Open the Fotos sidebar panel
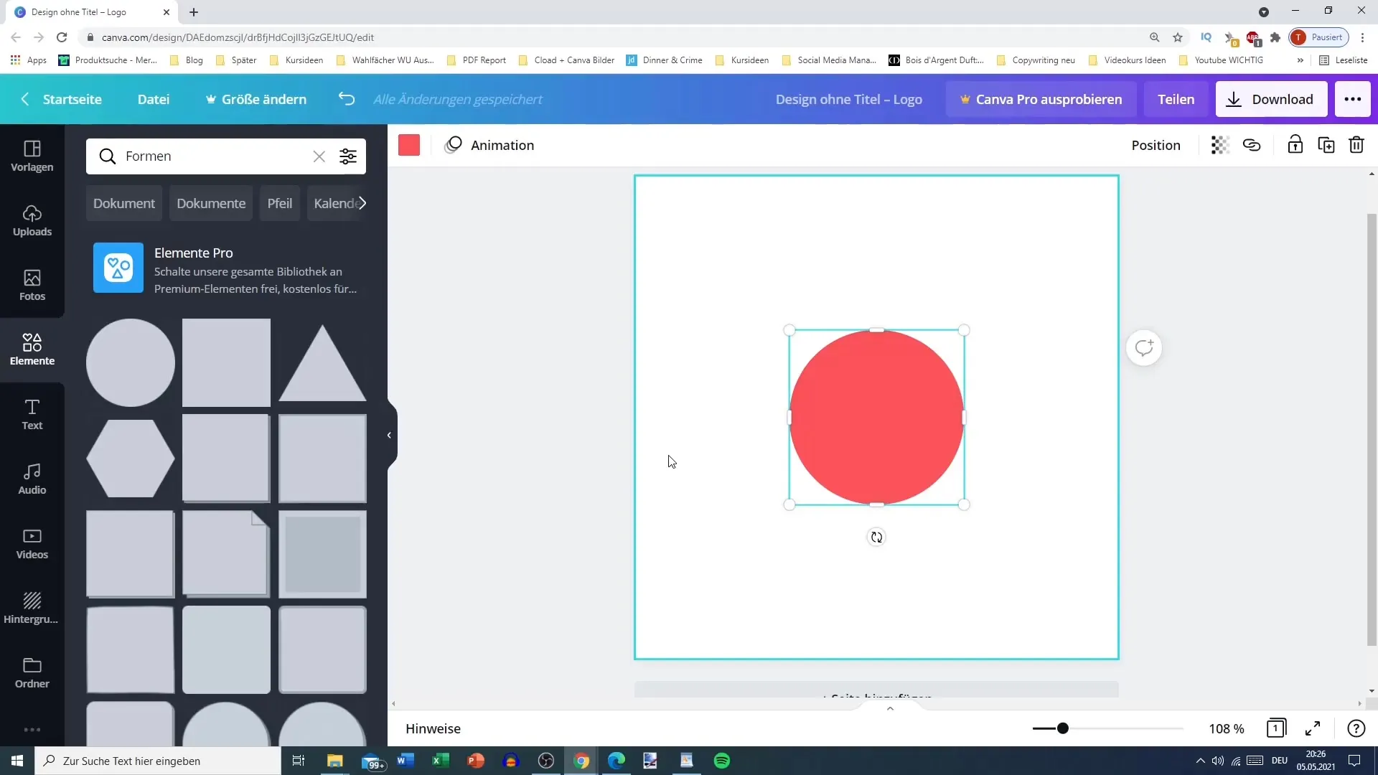Screen dimensions: 1378x775 click(32, 285)
